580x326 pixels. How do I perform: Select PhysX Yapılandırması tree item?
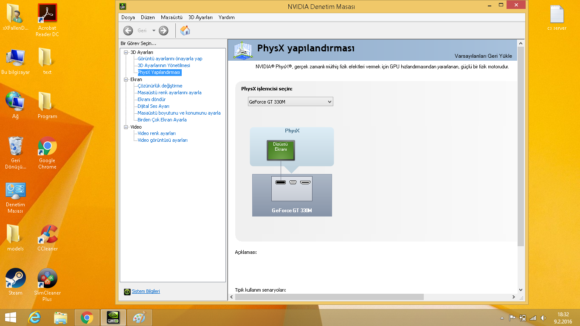(159, 72)
